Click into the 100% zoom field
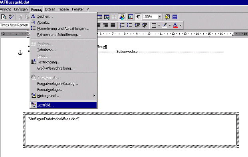Viewport: 248px width, 157px height. [150, 17]
